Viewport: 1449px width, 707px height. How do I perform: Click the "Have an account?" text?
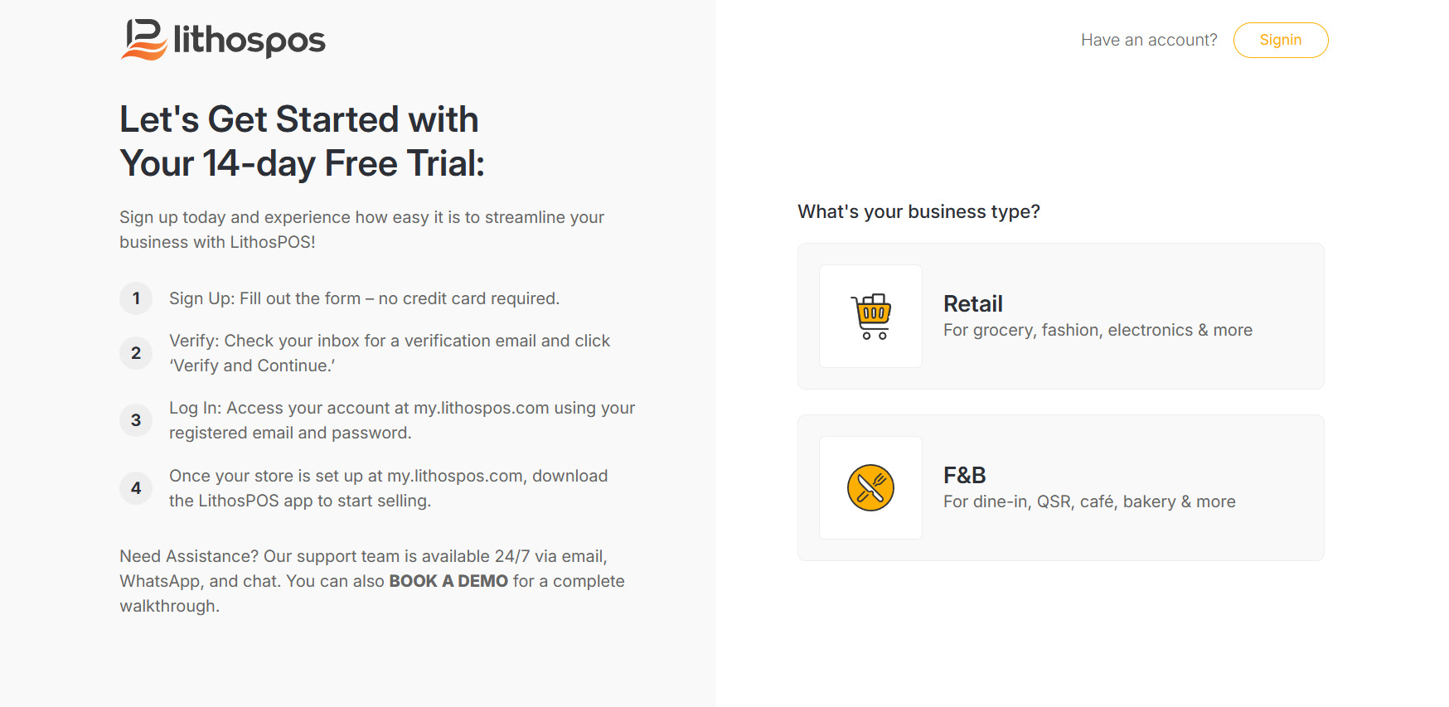pyautogui.click(x=1149, y=40)
